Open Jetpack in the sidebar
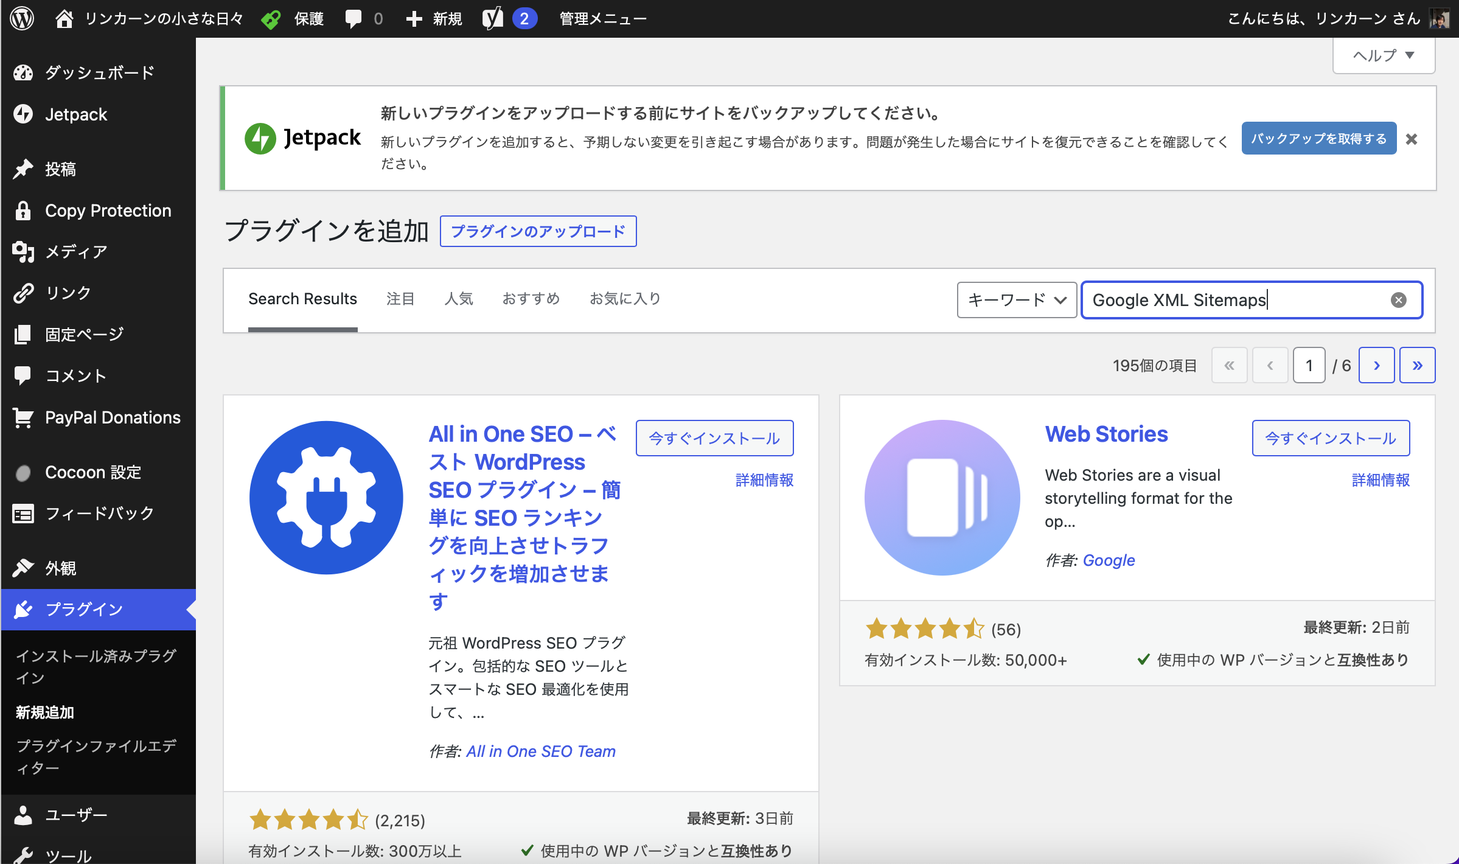1459x864 pixels. (x=99, y=114)
